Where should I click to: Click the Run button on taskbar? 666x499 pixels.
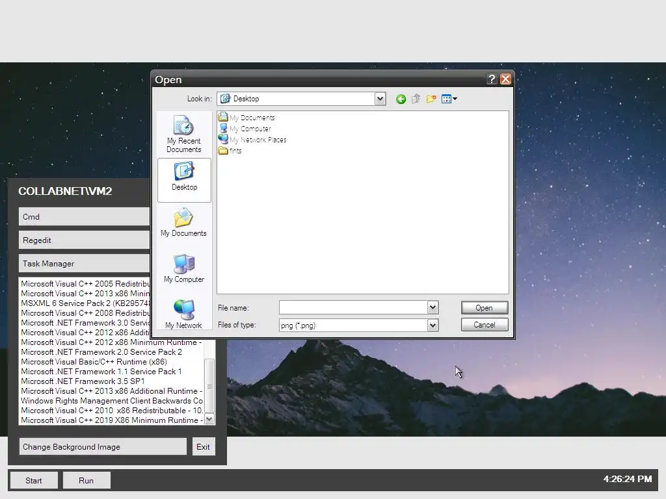pyautogui.click(x=87, y=481)
